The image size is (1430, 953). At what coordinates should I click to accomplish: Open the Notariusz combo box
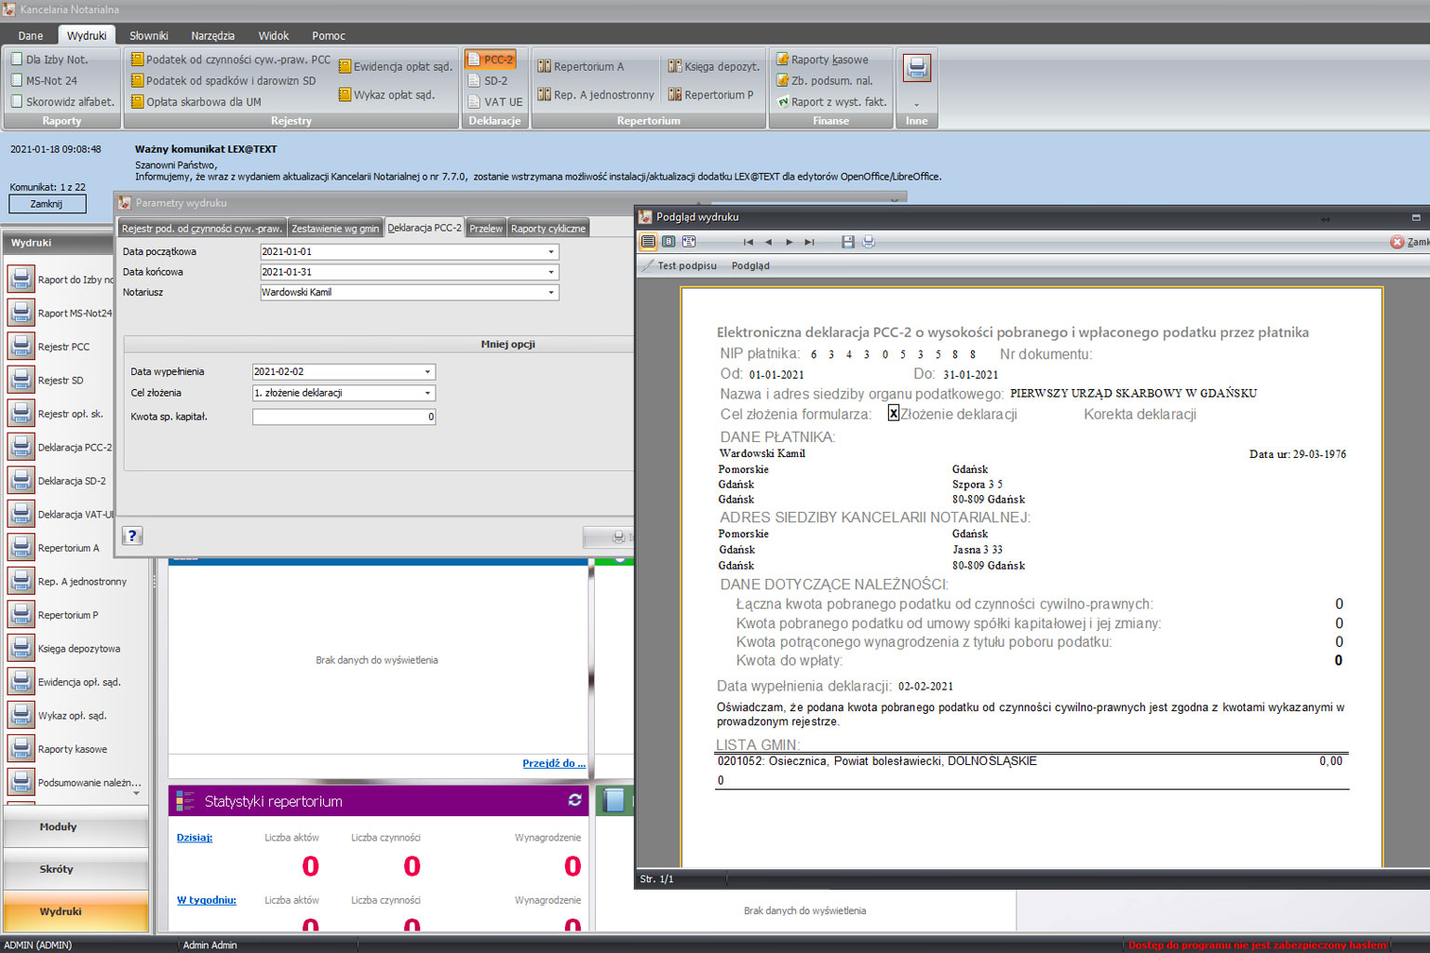coord(550,292)
